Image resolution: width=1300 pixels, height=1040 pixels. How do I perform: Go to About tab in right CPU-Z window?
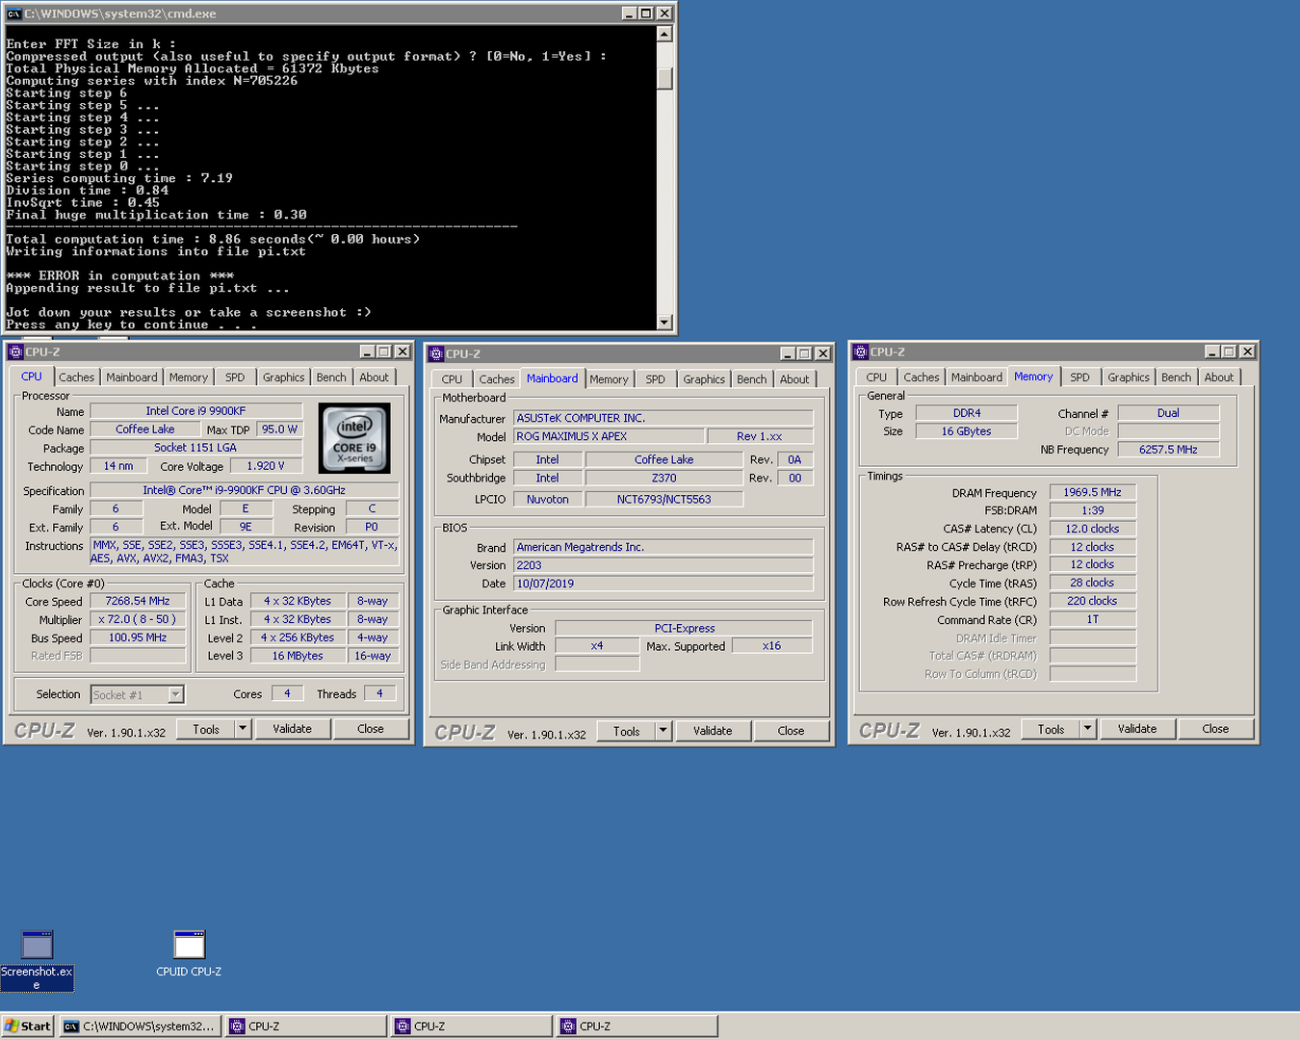coord(1219,377)
